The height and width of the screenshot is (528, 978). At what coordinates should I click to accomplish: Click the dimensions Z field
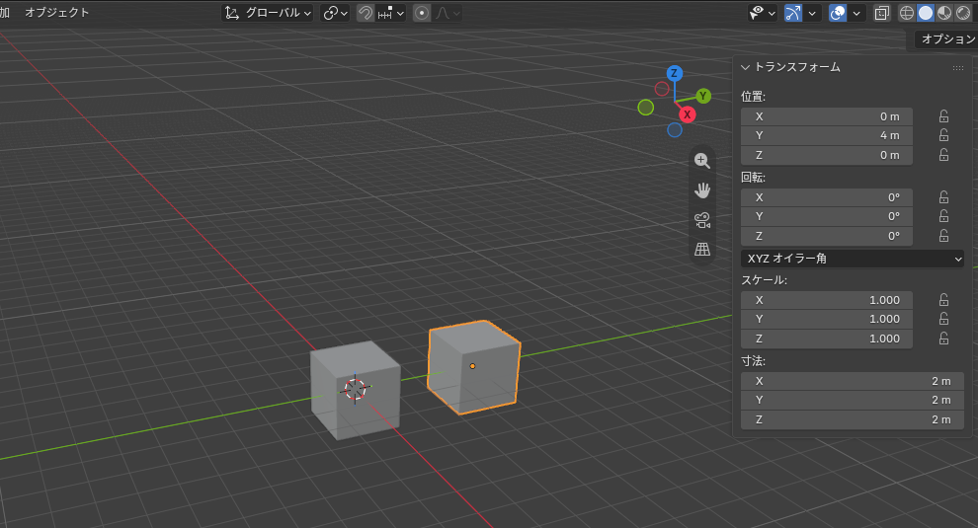point(852,419)
